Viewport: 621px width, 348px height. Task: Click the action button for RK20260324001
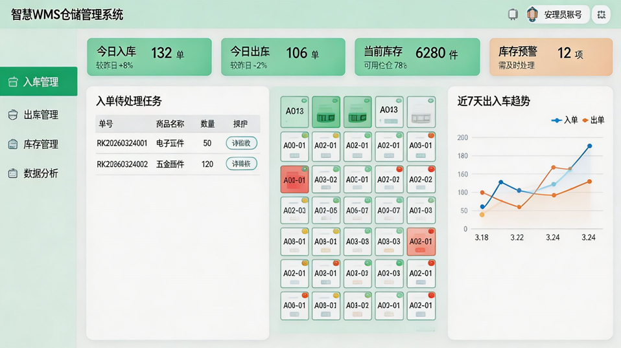coord(242,143)
